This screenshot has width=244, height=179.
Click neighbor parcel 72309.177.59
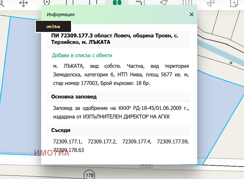click(x=172, y=142)
